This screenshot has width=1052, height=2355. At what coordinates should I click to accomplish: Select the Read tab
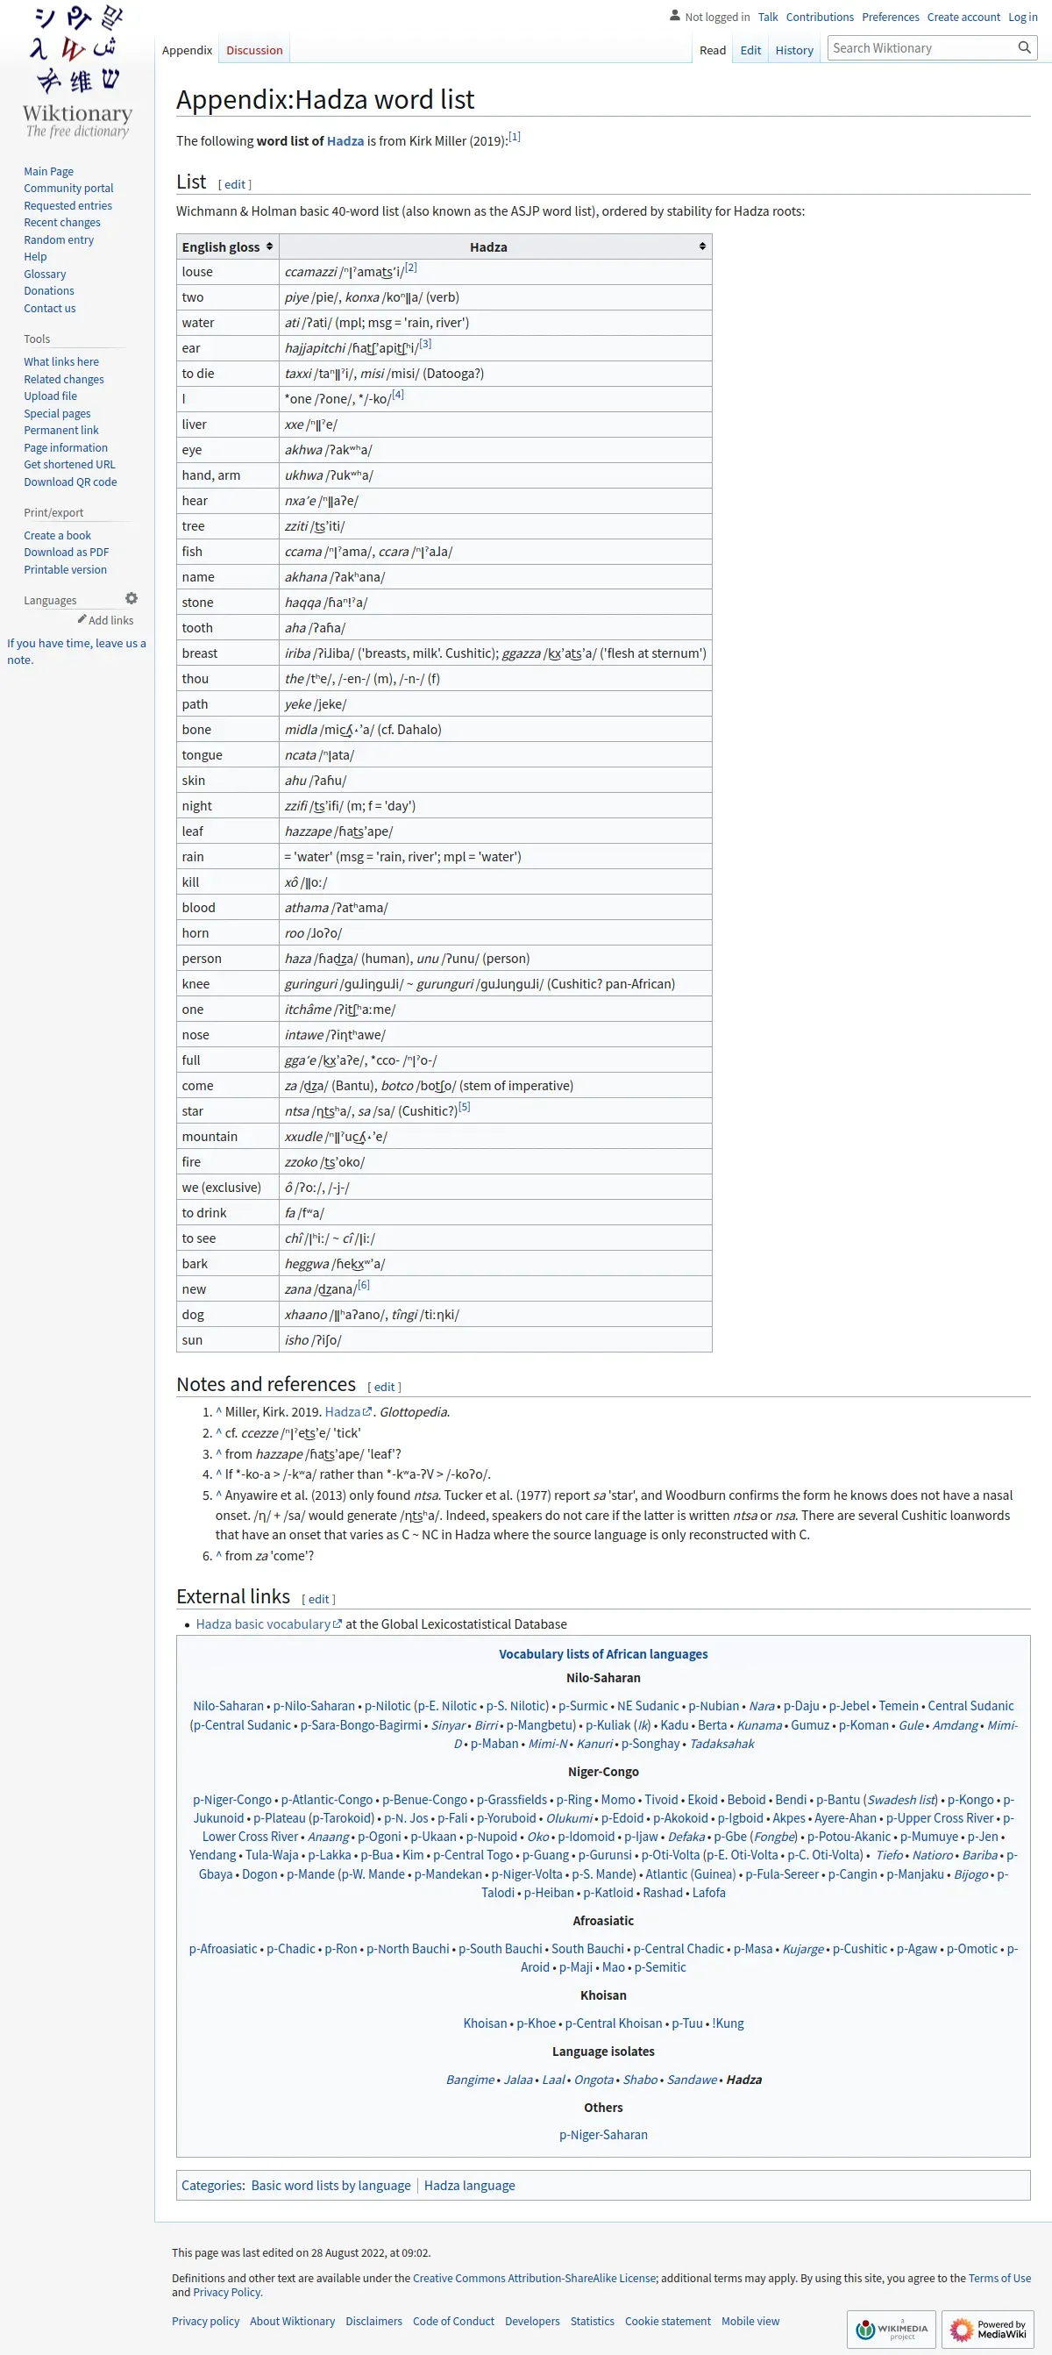[712, 50]
